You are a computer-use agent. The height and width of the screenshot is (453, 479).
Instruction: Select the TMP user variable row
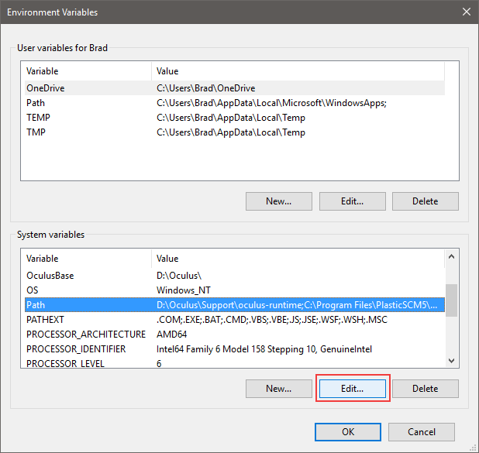(x=235, y=132)
